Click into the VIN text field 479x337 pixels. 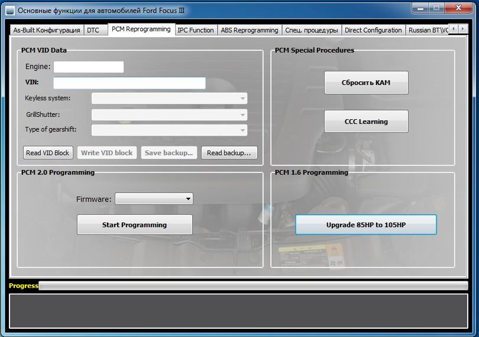coord(130,83)
